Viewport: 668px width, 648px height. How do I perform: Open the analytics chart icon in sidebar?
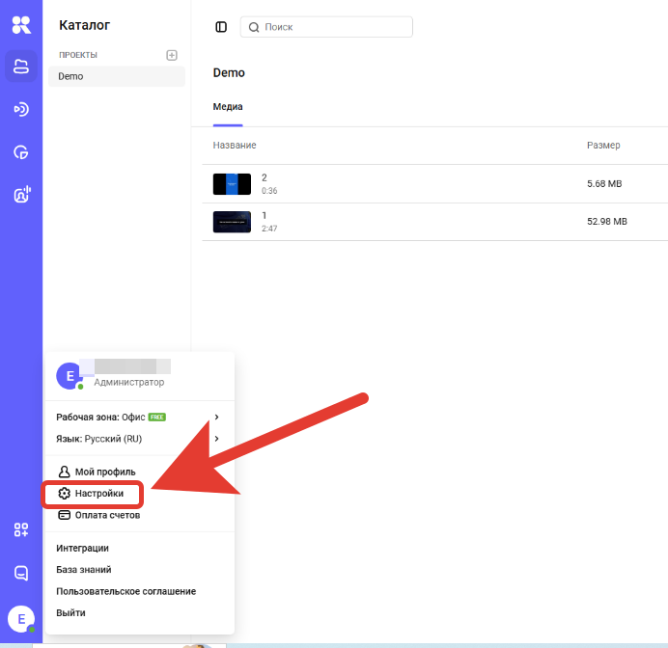pos(21,151)
